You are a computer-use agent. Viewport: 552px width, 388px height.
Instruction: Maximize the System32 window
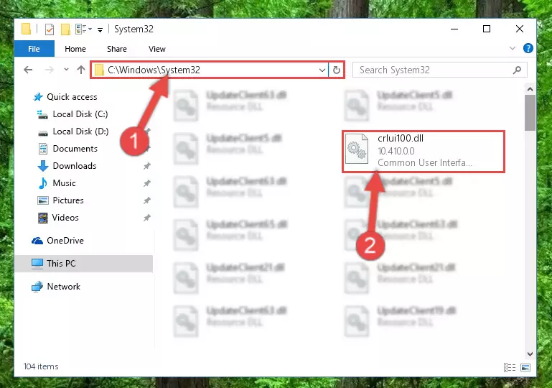(x=487, y=29)
